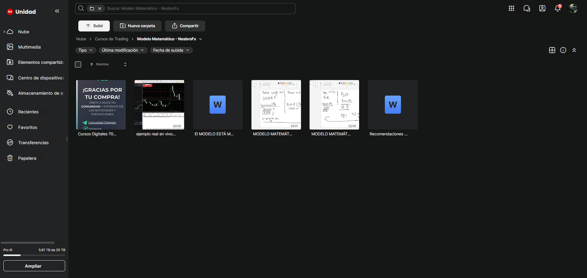
Task: Open Papelera in the sidebar
Action: [x=27, y=158]
